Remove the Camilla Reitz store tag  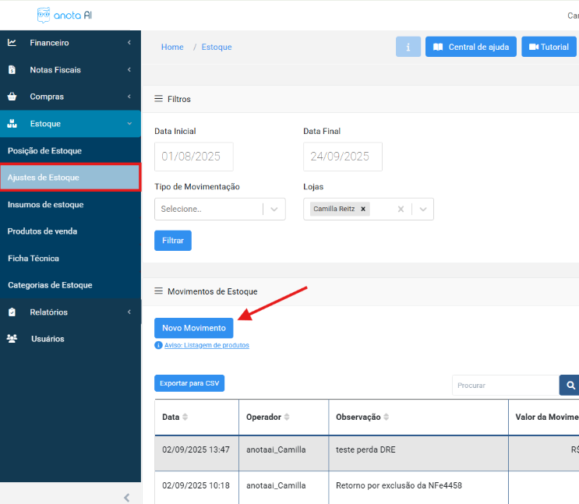(x=363, y=209)
